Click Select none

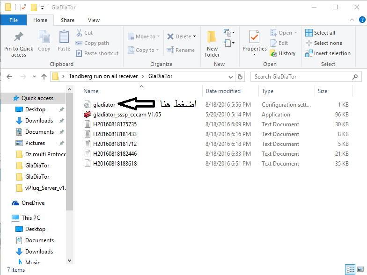[324, 43]
